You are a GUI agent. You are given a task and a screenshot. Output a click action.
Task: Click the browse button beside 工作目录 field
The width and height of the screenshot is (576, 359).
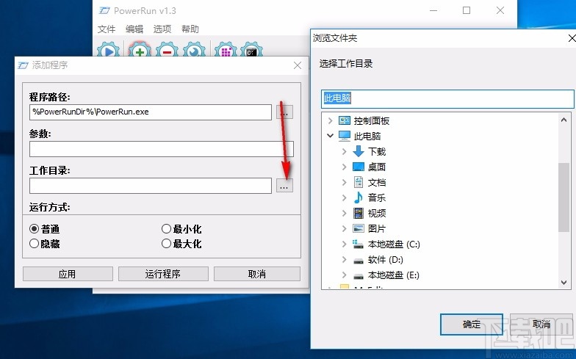click(284, 186)
